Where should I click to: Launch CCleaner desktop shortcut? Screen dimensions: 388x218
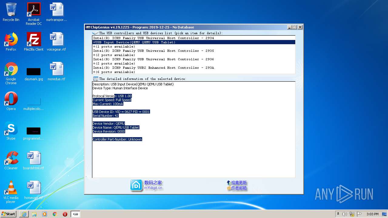(11, 160)
